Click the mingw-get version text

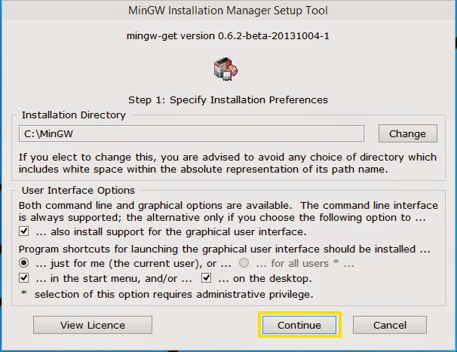(x=228, y=36)
